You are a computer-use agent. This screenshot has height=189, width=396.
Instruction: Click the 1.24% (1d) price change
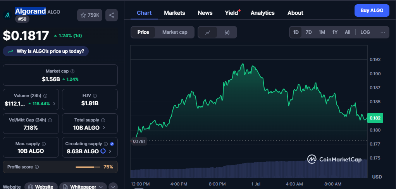pyautogui.click(x=68, y=36)
